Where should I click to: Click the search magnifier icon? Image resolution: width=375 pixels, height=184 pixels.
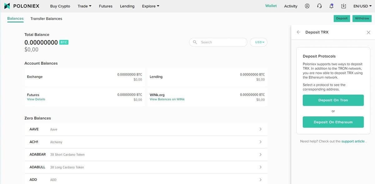click(x=195, y=42)
